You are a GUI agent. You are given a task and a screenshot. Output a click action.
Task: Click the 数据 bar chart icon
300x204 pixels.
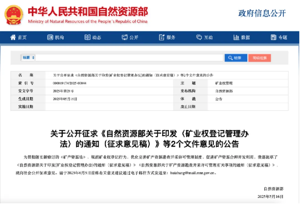coord(236,37)
